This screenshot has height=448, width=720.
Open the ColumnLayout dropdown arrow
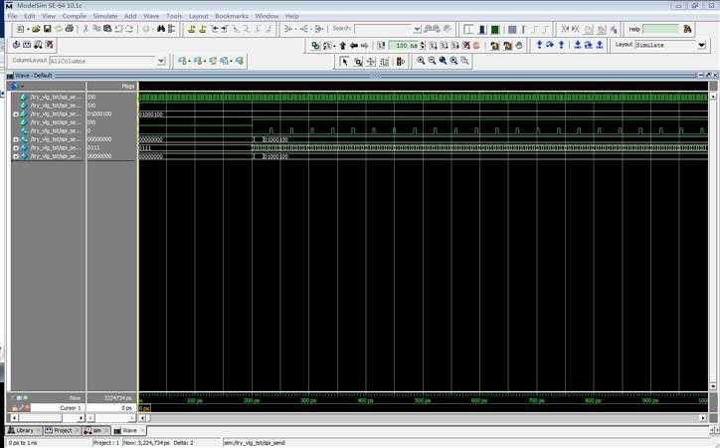161,61
